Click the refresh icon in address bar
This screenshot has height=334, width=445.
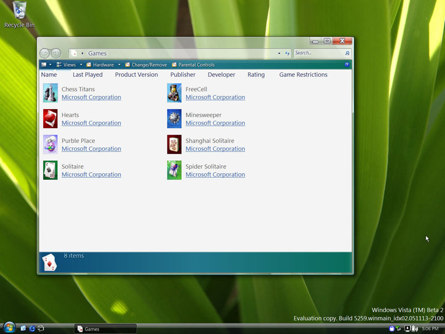pyautogui.click(x=287, y=53)
